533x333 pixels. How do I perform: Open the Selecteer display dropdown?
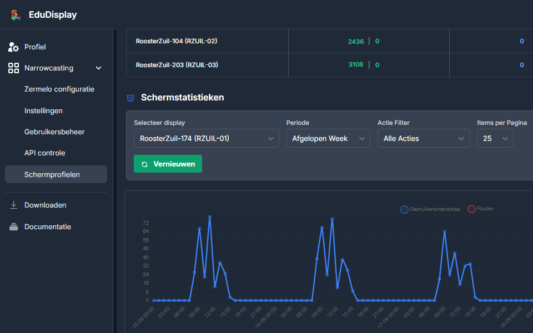pyautogui.click(x=206, y=139)
